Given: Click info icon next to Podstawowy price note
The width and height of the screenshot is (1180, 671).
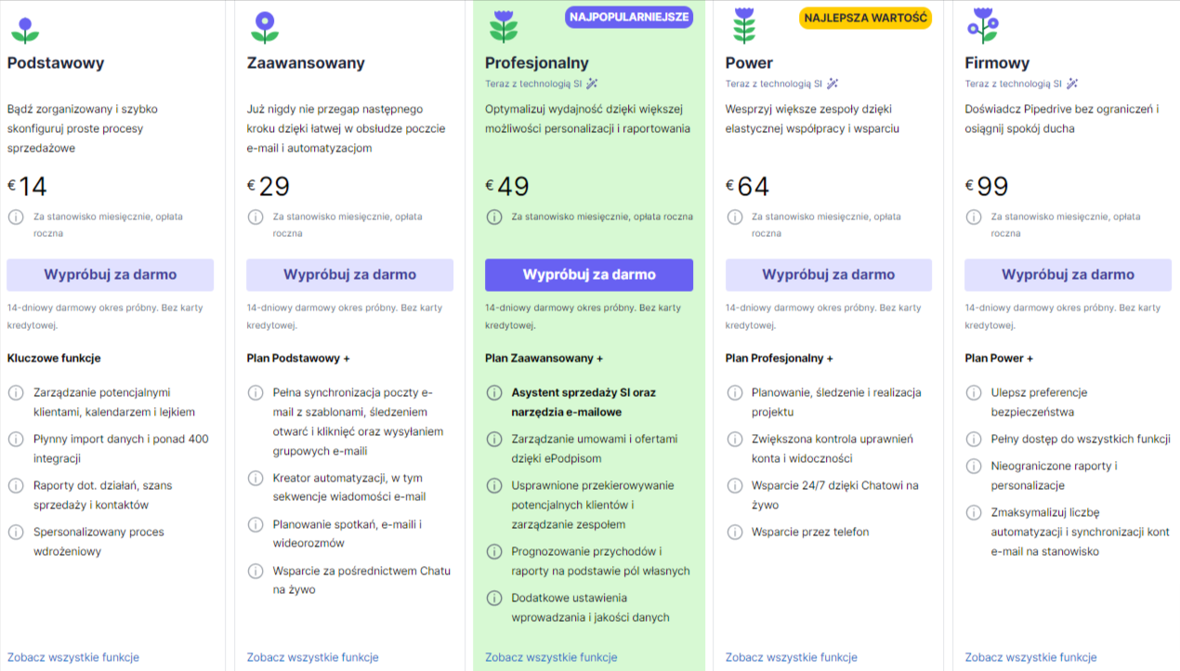Looking at the screenshot, I should [16, 217].
